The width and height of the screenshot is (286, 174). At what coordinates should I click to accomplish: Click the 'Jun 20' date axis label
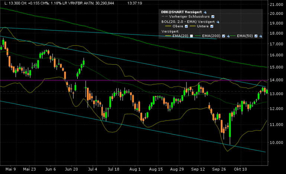[71, 169]
